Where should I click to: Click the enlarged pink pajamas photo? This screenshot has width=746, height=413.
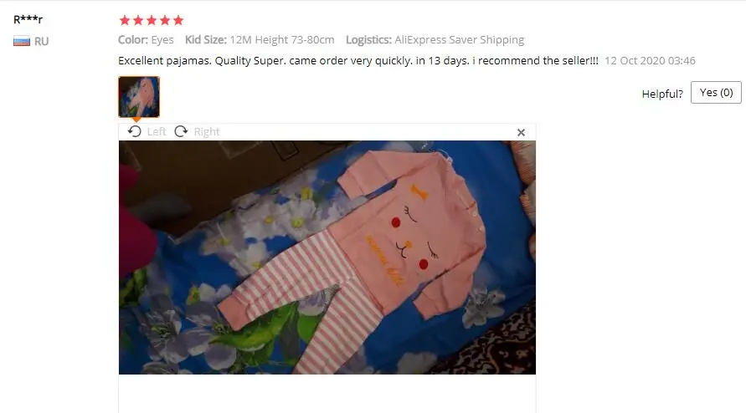[327, 257]
